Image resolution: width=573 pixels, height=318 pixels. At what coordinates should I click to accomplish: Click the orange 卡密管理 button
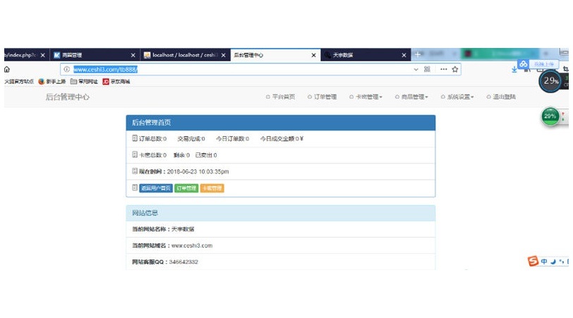tap(212, 188)
